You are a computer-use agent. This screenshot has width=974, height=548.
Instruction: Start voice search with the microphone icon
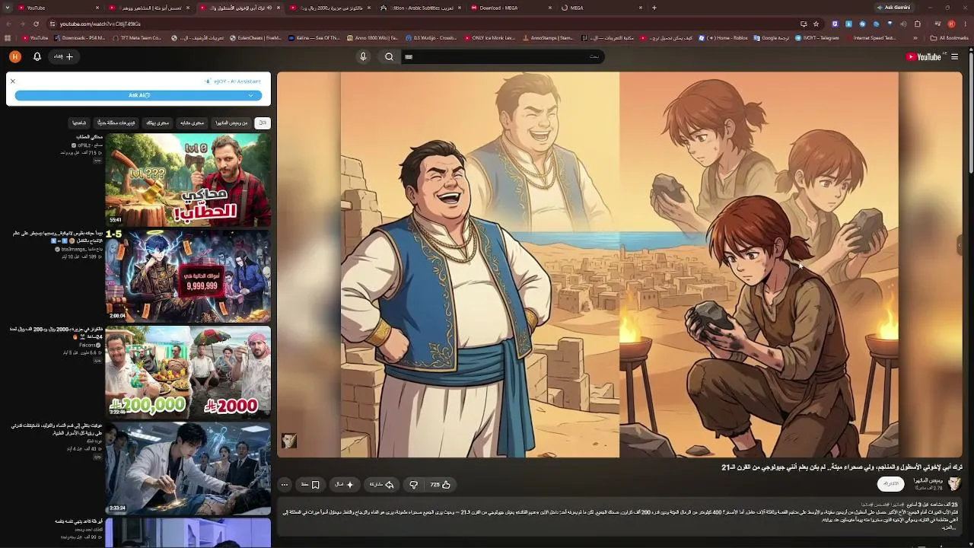coord(363,56)
